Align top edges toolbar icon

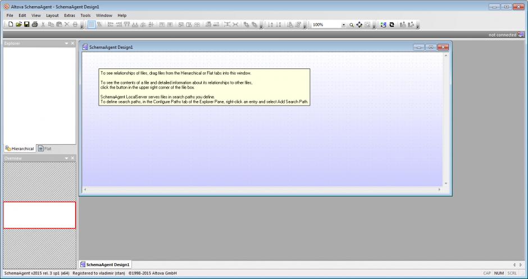pos(126,25)
